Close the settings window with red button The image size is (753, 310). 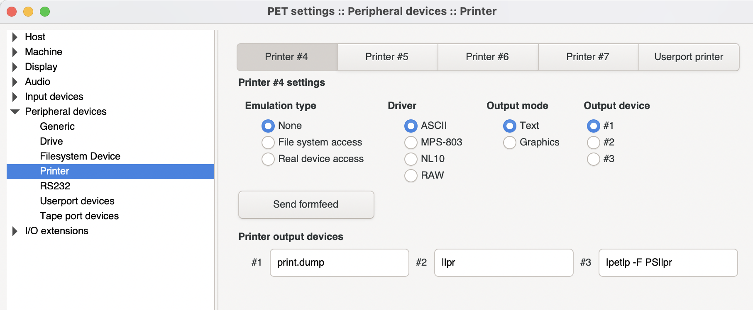click(x=12, y=12)
